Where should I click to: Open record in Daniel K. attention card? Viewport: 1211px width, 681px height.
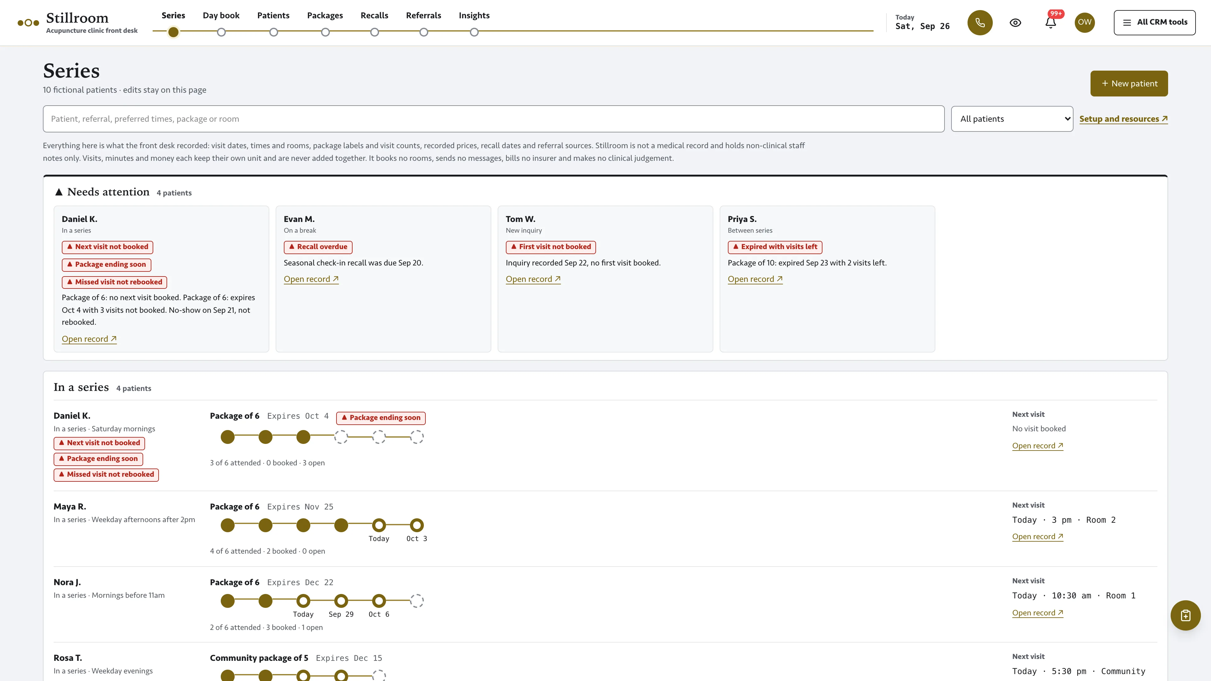89,339
